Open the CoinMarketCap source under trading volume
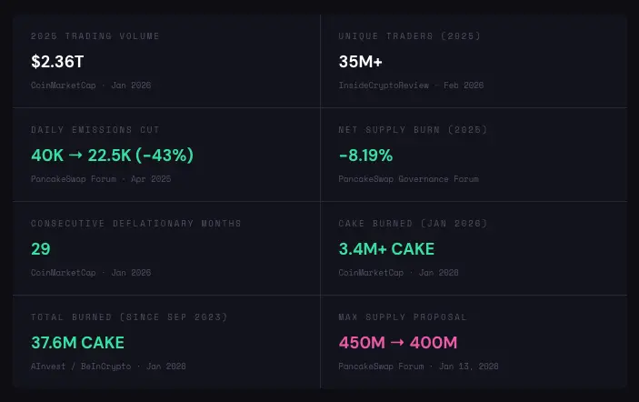 [x=91, y=85]
